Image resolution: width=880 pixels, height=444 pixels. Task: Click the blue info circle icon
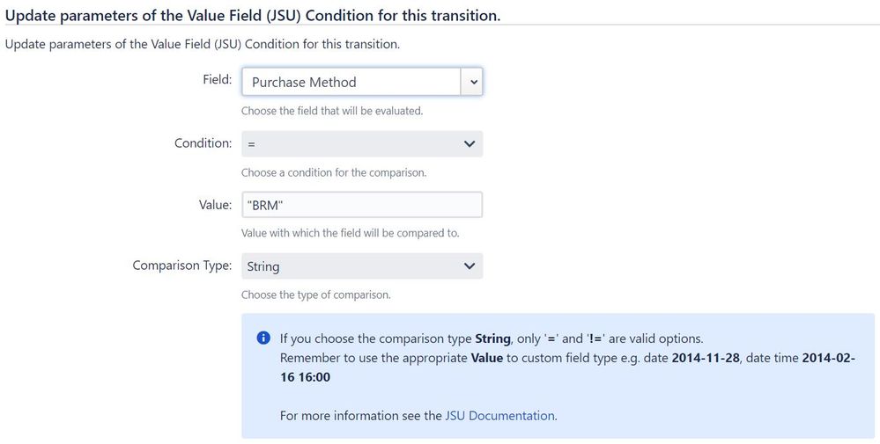(263, 338)
